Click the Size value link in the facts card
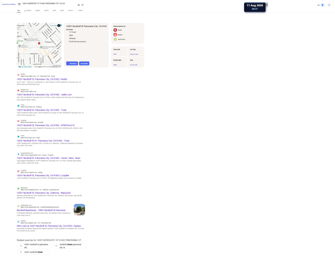This screenshot has height=260, width=335. click(x=133, y=65)
